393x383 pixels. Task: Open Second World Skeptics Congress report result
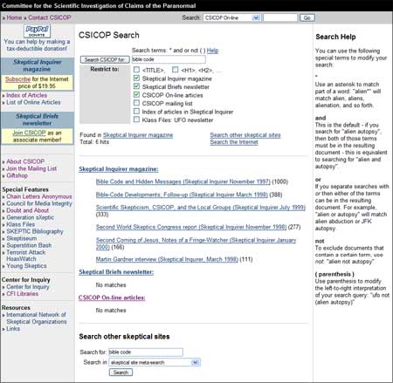(x=191, y=227)
